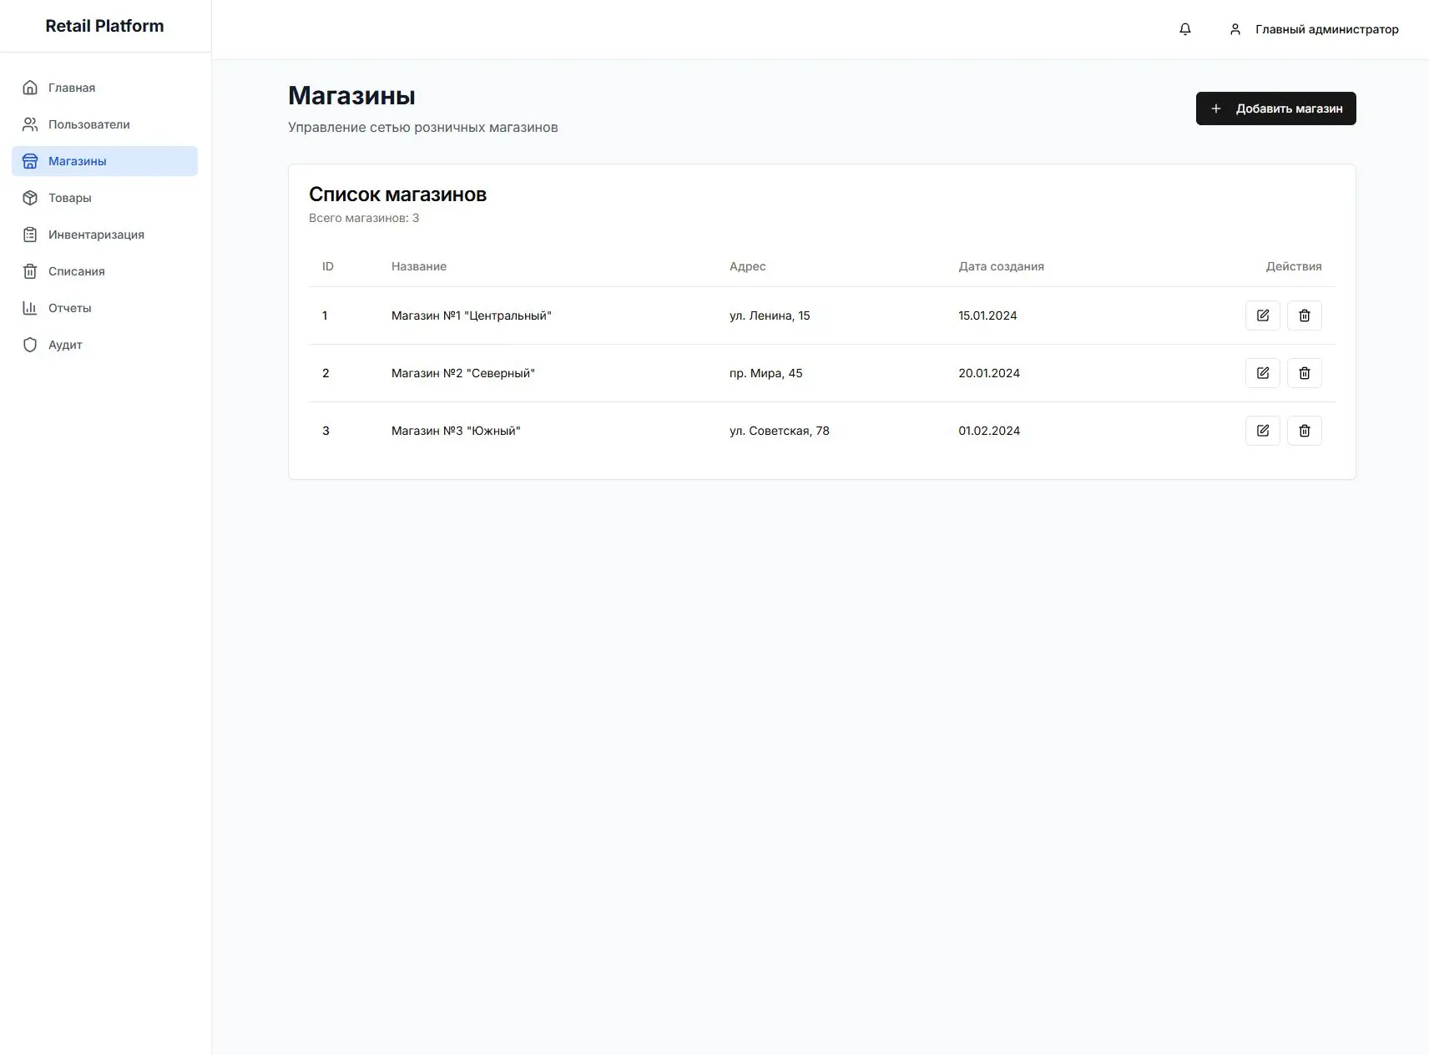This screenshot has height=1055, width=1429.
Task: Click Главный администратор account label
Action: [x=1327, y=29]
